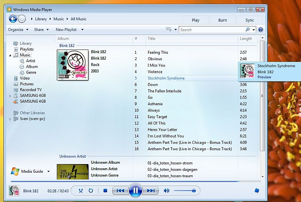Image resolution: width=301 pixels, height=202 pixels.
Task: Click the now-playing album thumbnail in player bar
Action: [x=14, y=191]
